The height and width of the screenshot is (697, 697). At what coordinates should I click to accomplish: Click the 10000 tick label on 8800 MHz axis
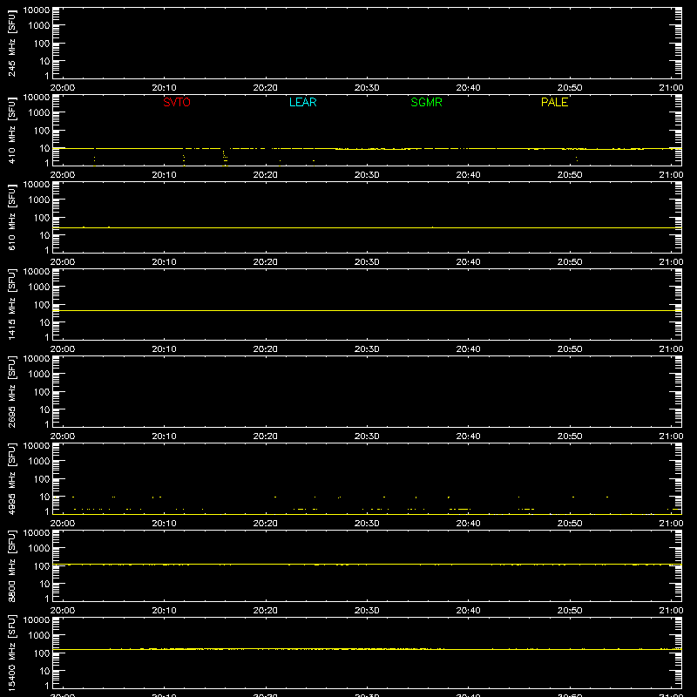click(x=37, y=532)
